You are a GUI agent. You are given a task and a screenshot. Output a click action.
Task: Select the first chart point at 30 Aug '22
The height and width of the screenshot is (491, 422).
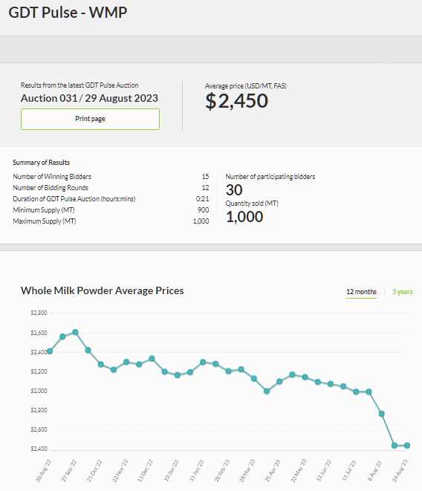(x=50, y=351)
